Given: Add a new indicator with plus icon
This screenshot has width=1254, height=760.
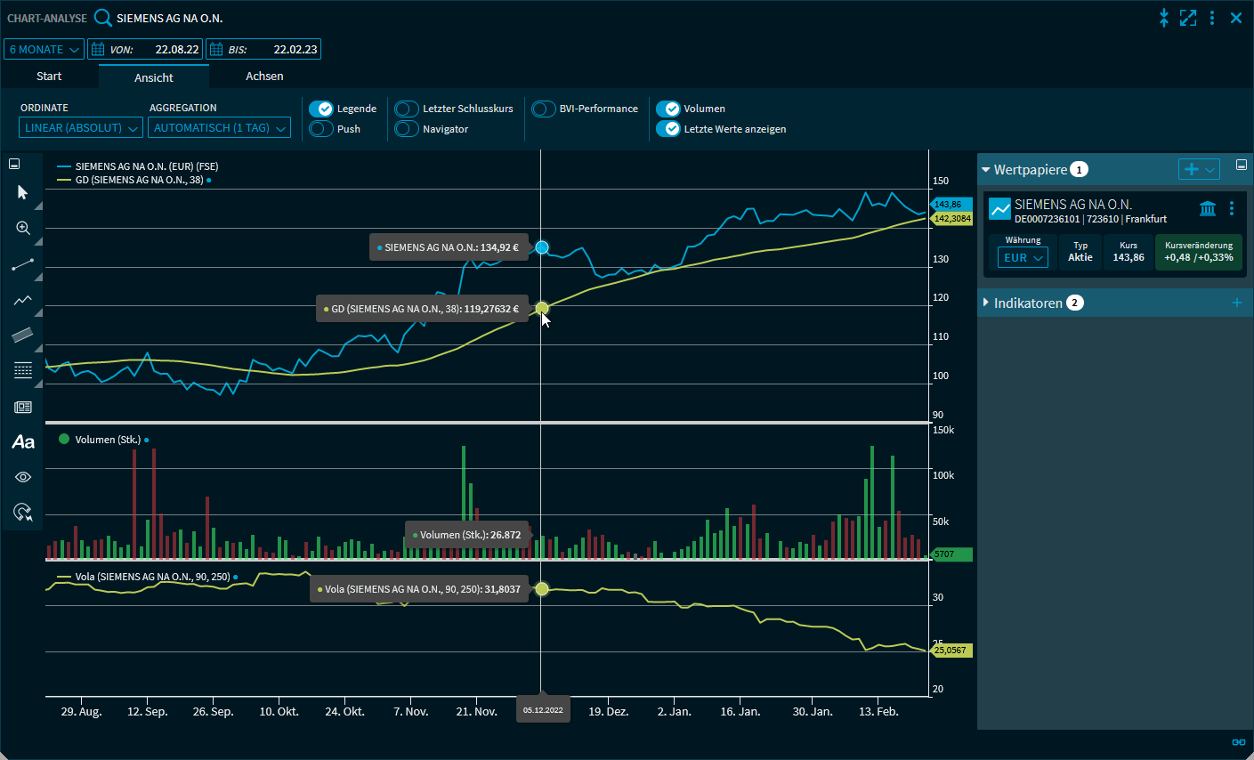Looking at the screenshot, I should tap(1236, 303).
